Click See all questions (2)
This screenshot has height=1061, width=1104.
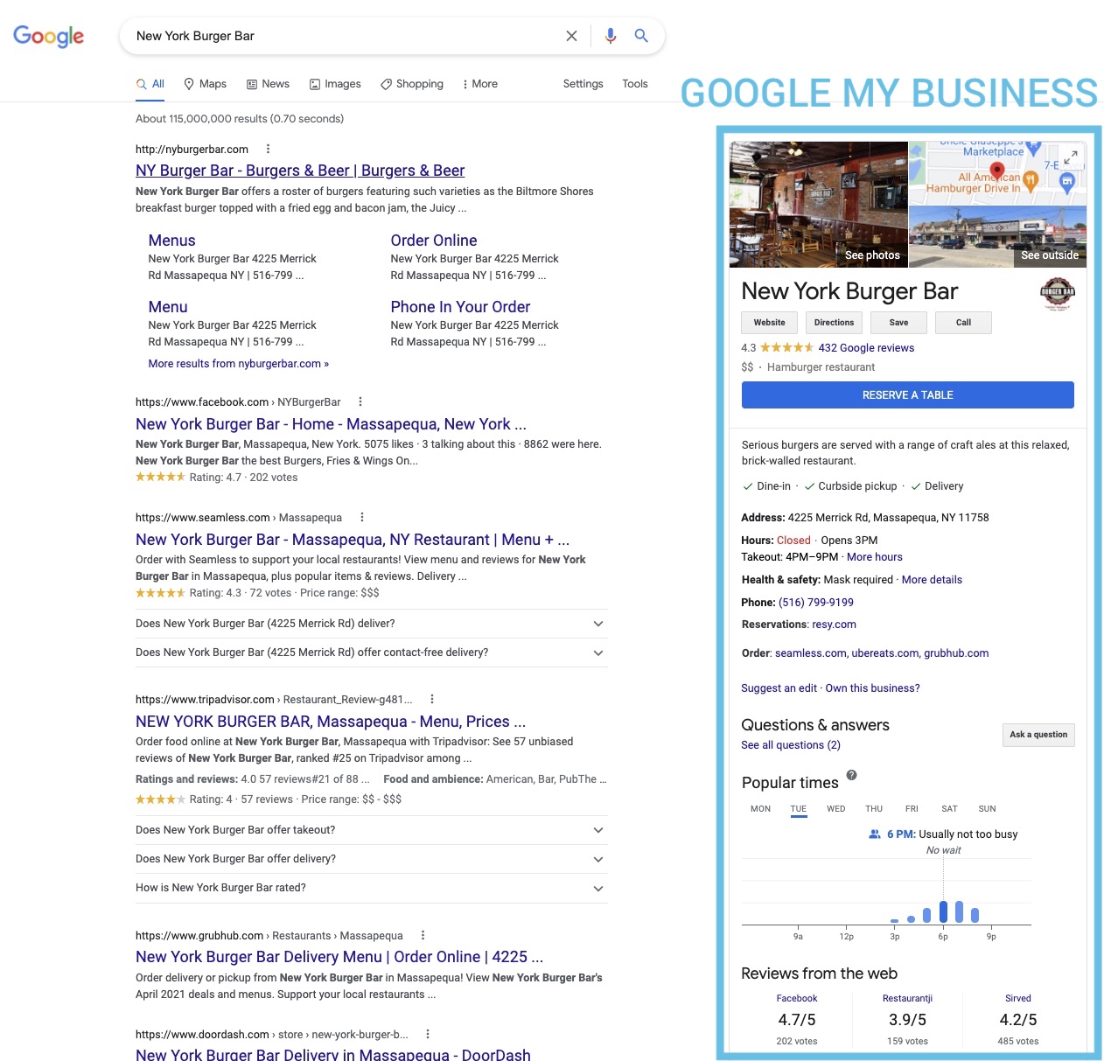click(x=790, y=745)
